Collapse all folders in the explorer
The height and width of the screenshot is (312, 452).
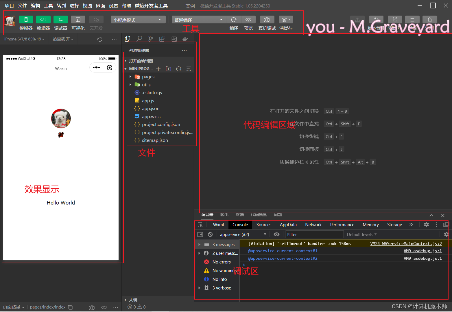pyautogui.click(x=189, y=69)
